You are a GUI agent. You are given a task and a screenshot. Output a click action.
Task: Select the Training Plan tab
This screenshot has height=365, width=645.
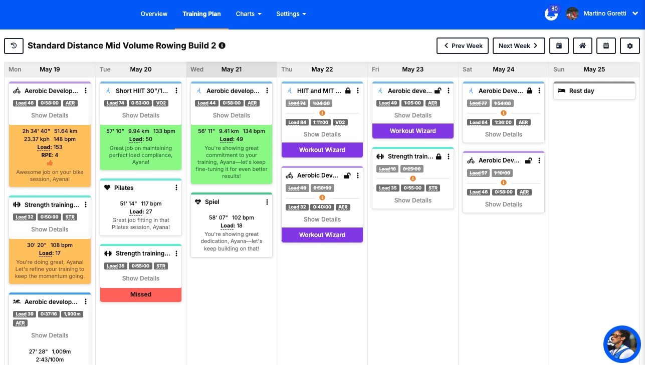point(201,14)
